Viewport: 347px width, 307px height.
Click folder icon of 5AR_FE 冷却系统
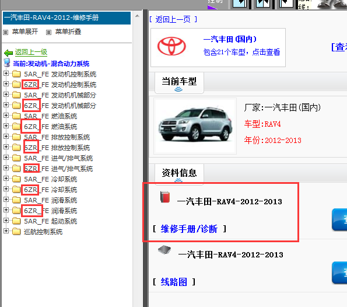[x=16, y=179]
